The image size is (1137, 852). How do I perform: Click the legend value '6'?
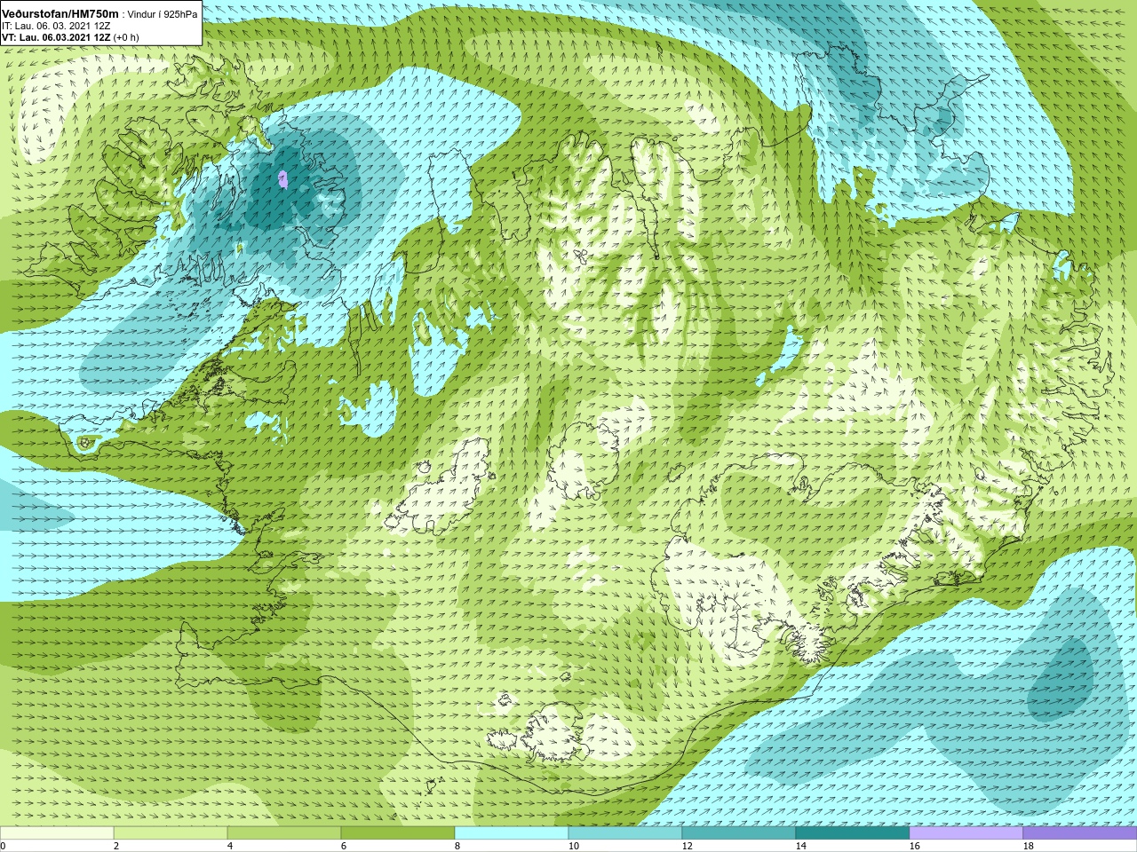pos(343,846)
